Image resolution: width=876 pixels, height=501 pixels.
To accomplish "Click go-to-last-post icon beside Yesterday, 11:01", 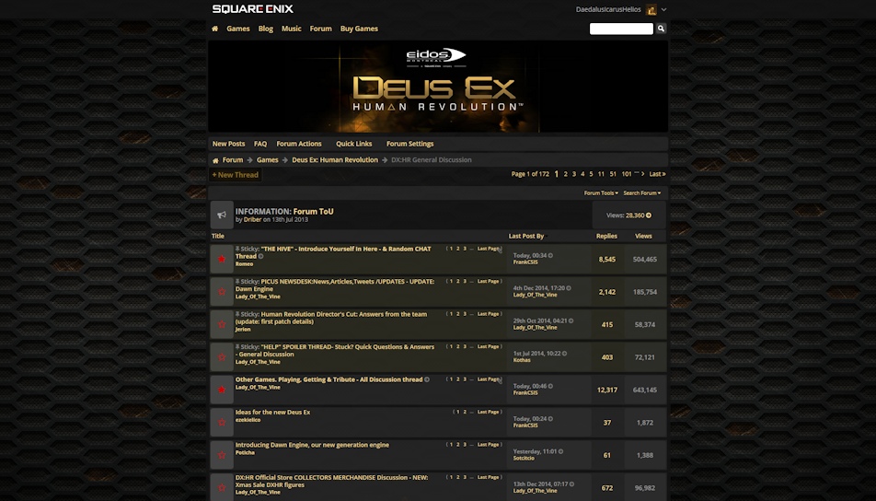I will coord(561,452).
